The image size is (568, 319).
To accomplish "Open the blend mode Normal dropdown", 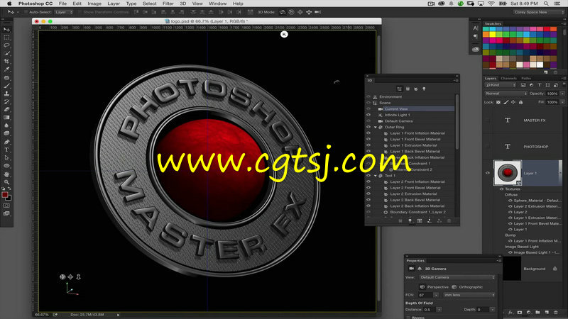I will [506, 94].
